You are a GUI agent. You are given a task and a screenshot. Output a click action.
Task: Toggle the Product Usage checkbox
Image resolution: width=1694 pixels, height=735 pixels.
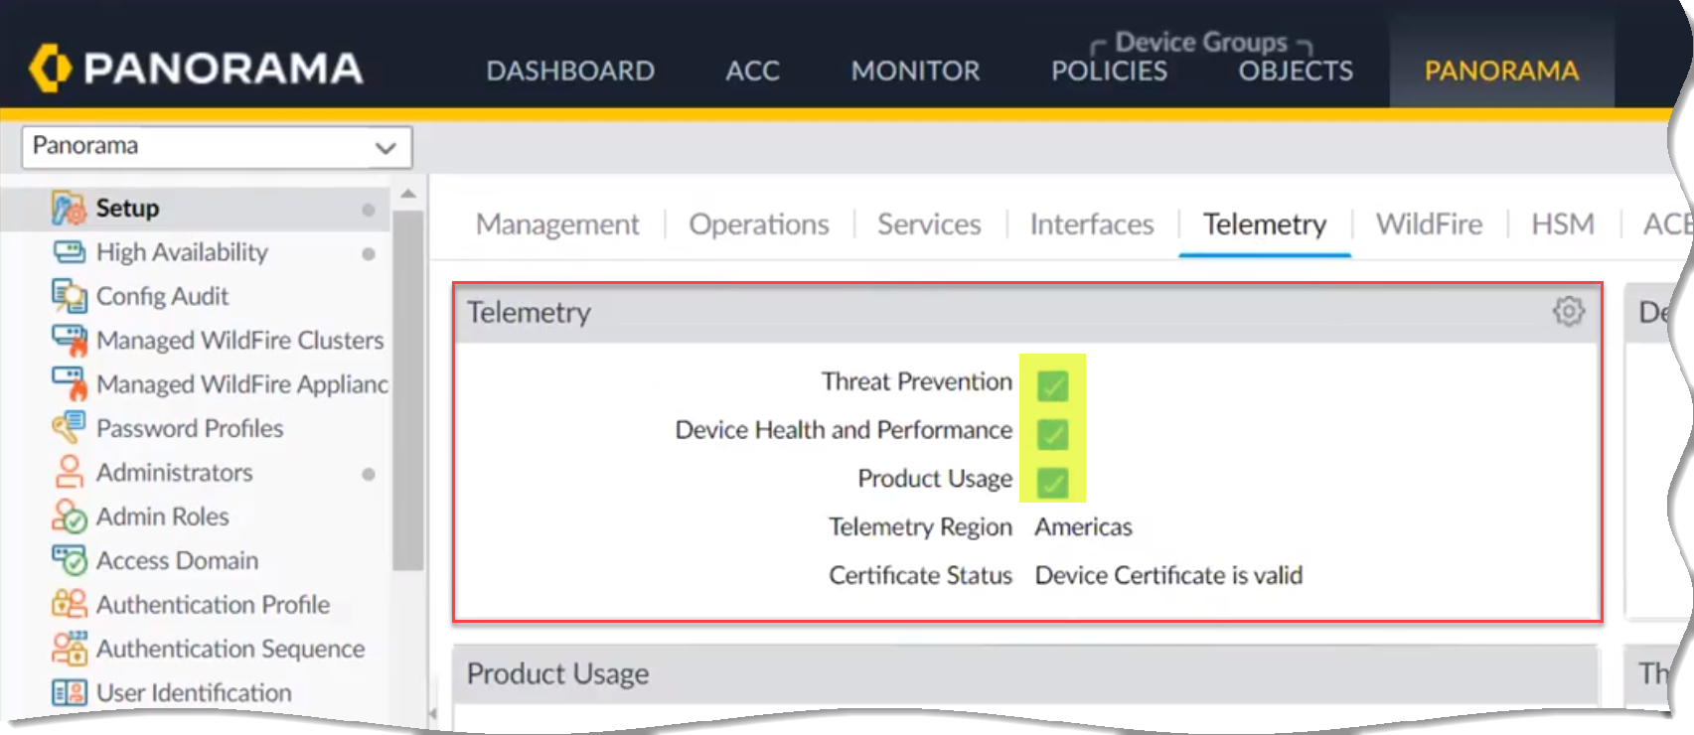[x=1052, y=482]
